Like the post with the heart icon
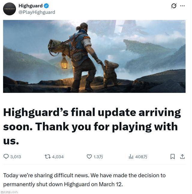Screen dimensions: 192x194 89,157
